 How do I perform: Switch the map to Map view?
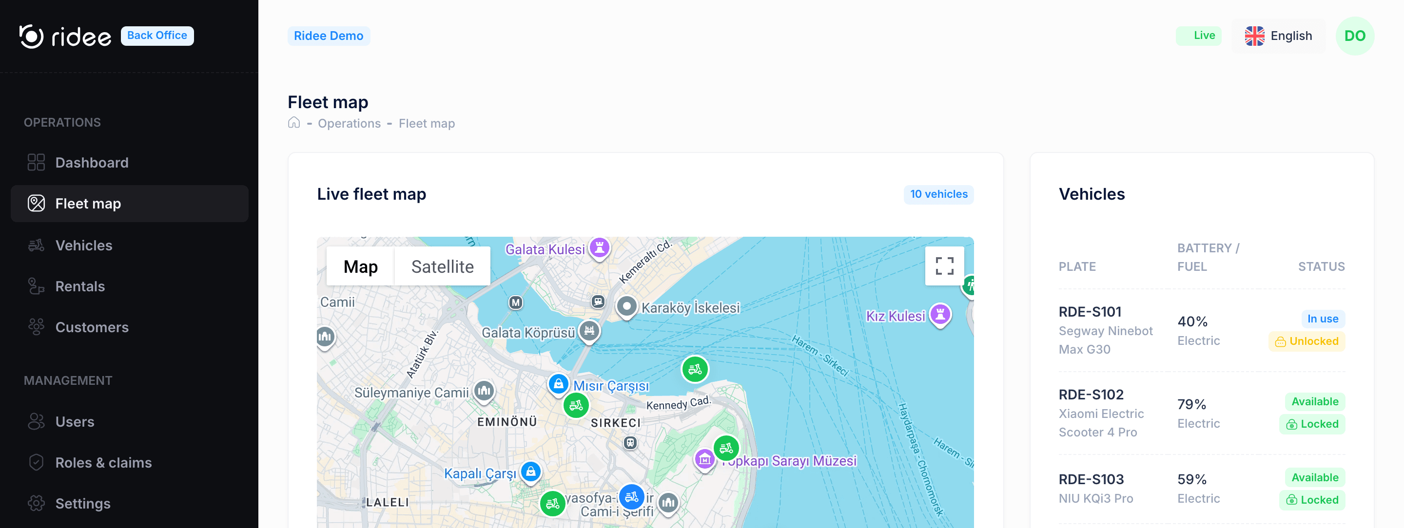tap(360, 267)
